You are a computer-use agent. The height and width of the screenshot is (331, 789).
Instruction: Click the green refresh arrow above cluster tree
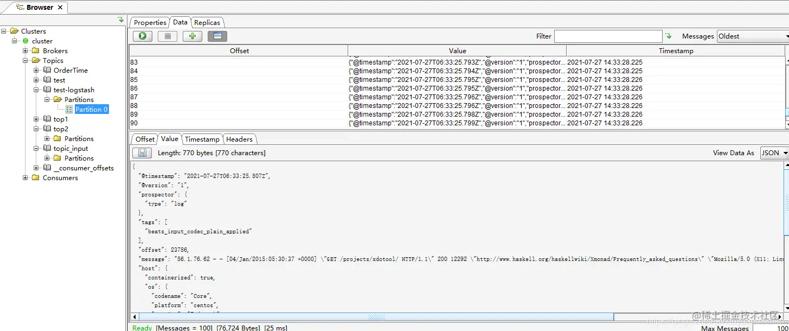coord(120,20)
